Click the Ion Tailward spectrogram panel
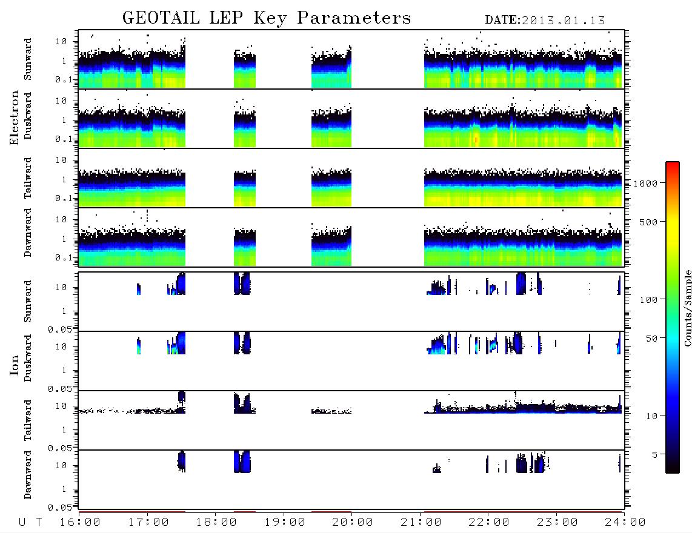Screen dimensions: 692x533 [x=351, y=420]
